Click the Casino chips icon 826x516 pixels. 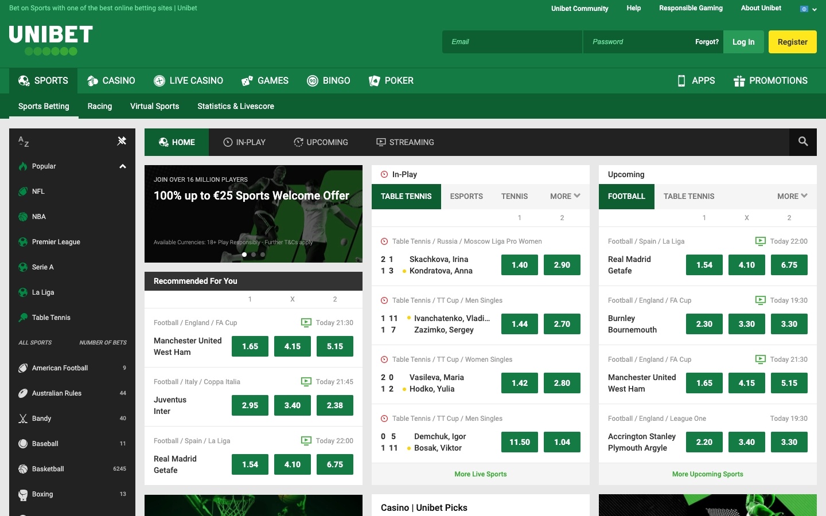(x=92, y=81)
